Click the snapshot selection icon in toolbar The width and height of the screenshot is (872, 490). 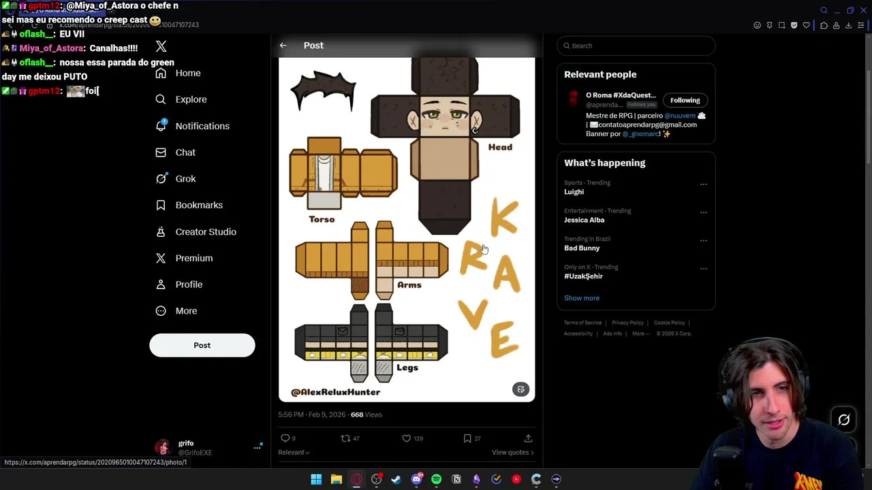click(781, 25)
